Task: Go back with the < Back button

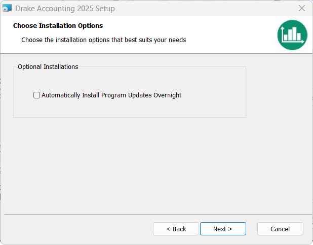Action: coord(176,229)
